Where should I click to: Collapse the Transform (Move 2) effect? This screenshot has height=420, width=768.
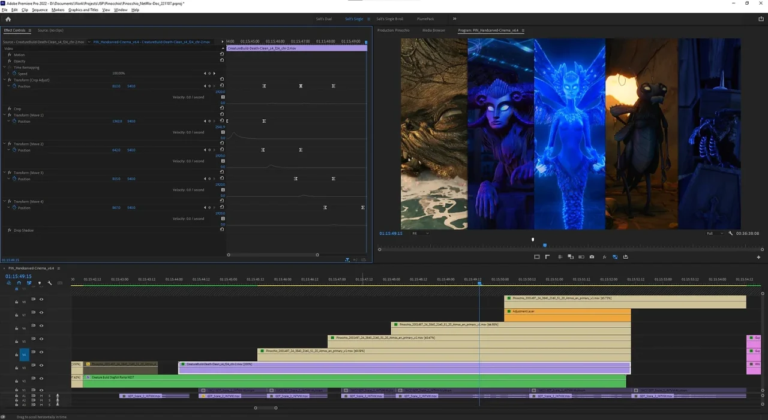pyautogui.click(x=4, y=144)
